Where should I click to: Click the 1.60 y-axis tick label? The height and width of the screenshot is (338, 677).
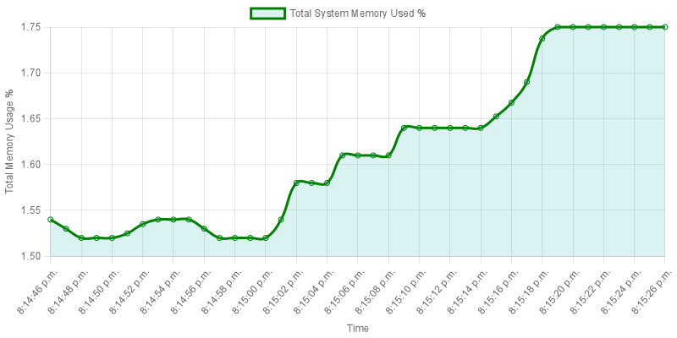coord(30,164)
